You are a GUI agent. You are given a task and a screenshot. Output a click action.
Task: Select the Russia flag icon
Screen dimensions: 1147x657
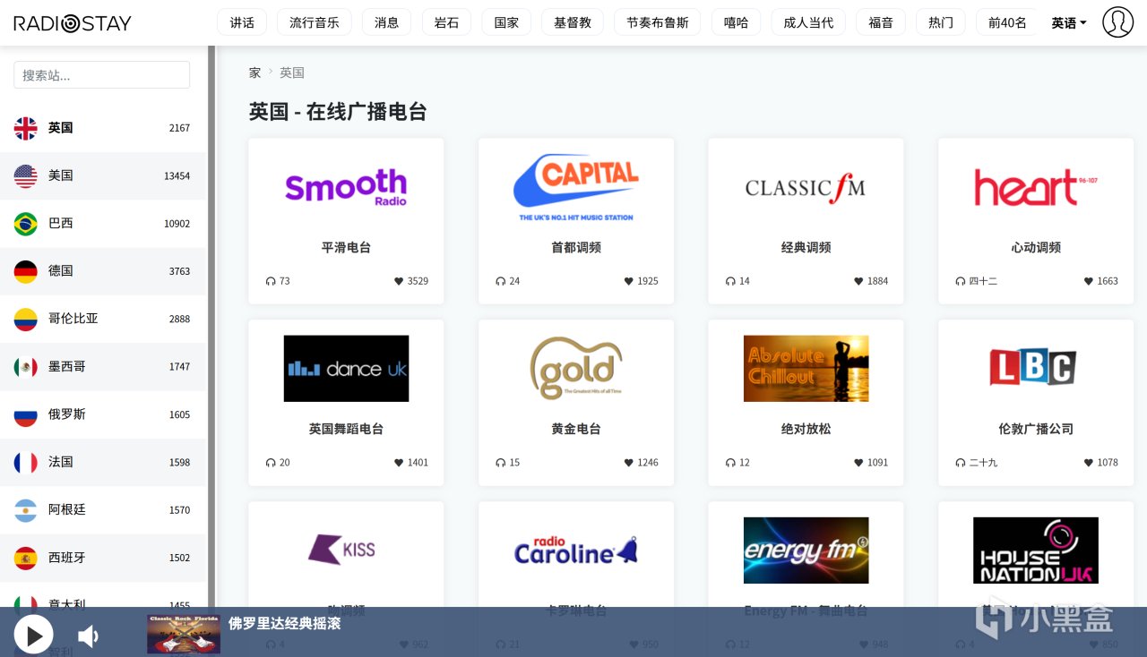[x=25, y=414]
